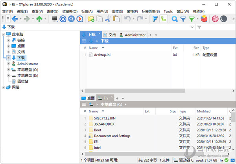Click the clipboard Paste icon
This screenshot has height=164, width=236.
pos(116,19)
